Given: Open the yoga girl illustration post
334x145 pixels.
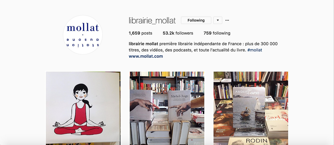Looking at the screenshot, I should pos(83,108).
